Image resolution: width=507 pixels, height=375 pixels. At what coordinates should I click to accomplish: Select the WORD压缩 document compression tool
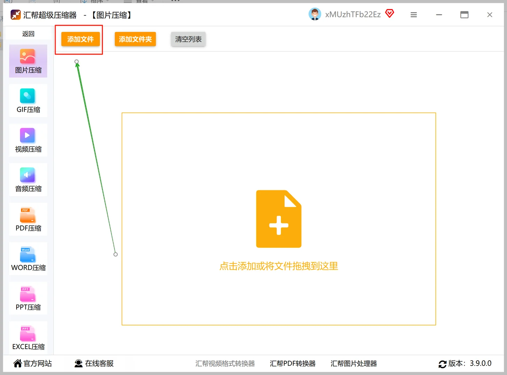pyautogui.click(x=28, y=258)
